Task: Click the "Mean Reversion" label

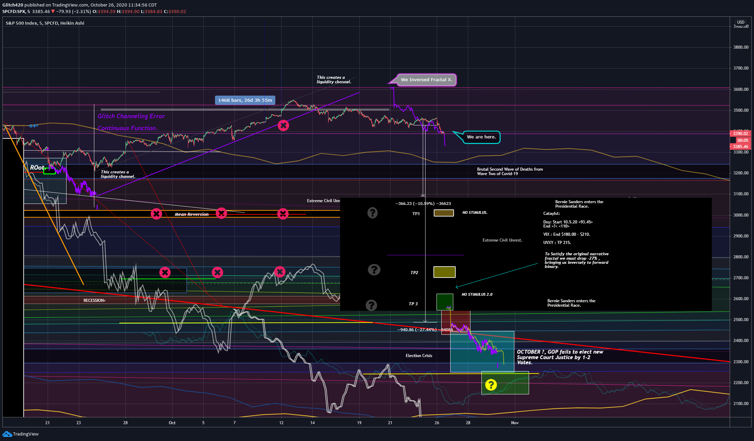Action: pos(192,215)
